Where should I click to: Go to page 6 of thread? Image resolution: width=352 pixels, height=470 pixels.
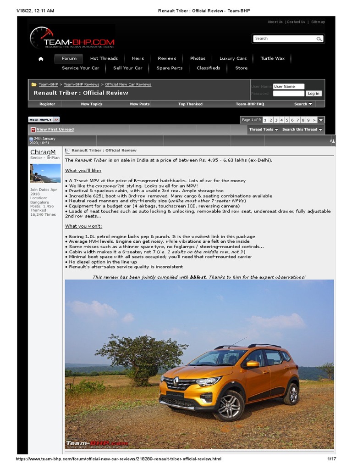[292, 120]
